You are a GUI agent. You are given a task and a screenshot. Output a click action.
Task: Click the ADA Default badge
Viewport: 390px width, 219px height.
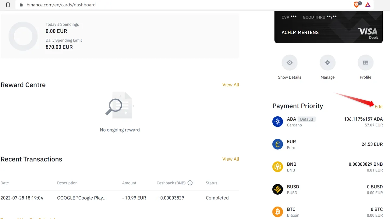click(307, 119)
